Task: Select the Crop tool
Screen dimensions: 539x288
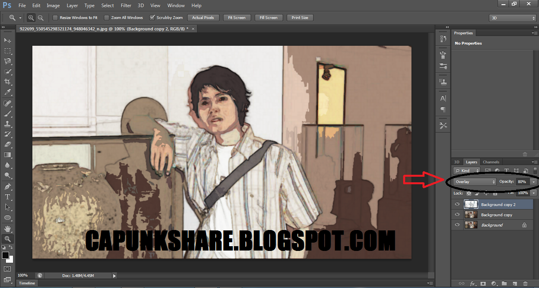Action: click(8, 82)
